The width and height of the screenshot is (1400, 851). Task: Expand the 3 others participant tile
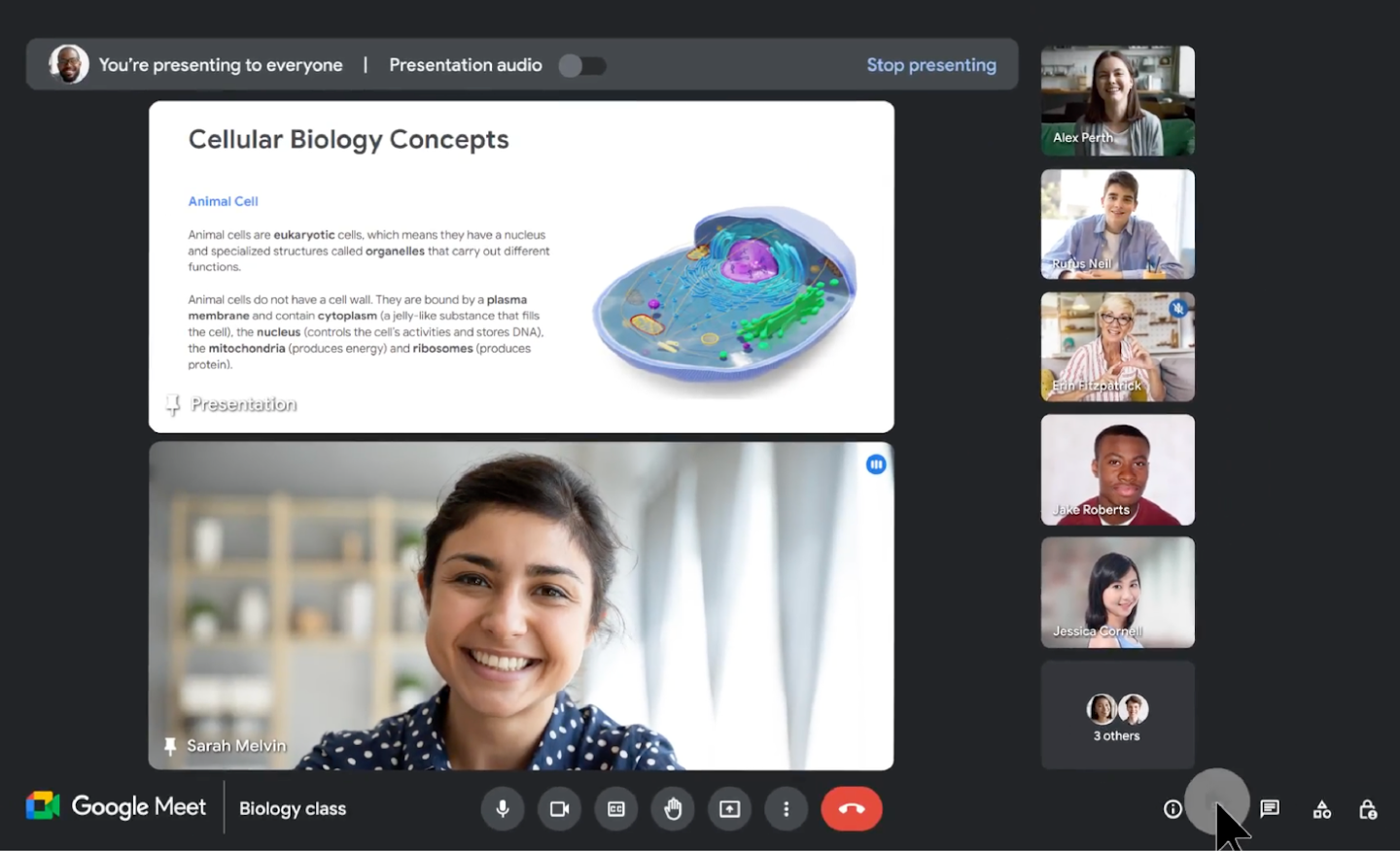[x=1117, y=714]
